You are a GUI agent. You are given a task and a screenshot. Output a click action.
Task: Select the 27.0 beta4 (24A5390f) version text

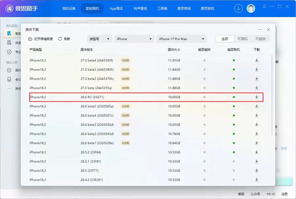click(x=97, y=60)
